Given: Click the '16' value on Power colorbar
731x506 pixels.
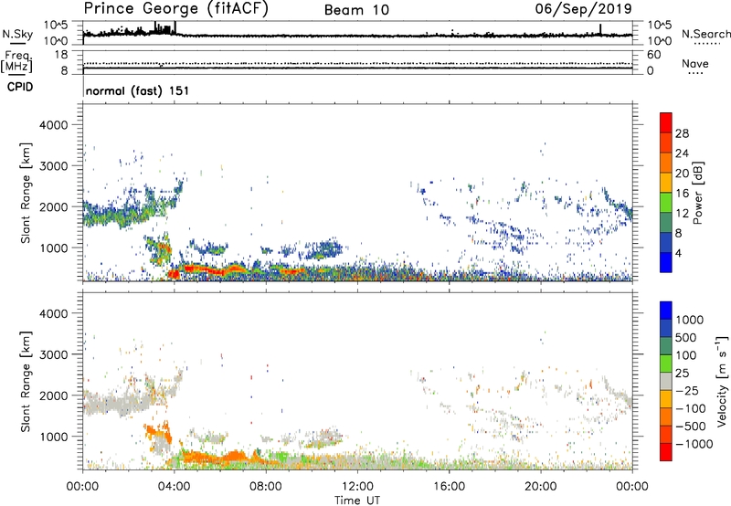Looking at the screenshot, I should tap(682, 194).
